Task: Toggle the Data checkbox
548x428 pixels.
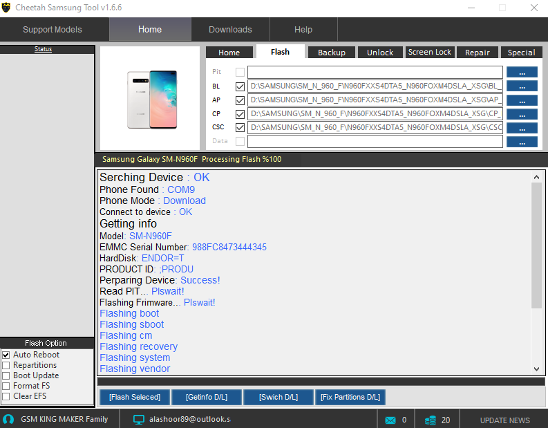Action: click(240, 141)
